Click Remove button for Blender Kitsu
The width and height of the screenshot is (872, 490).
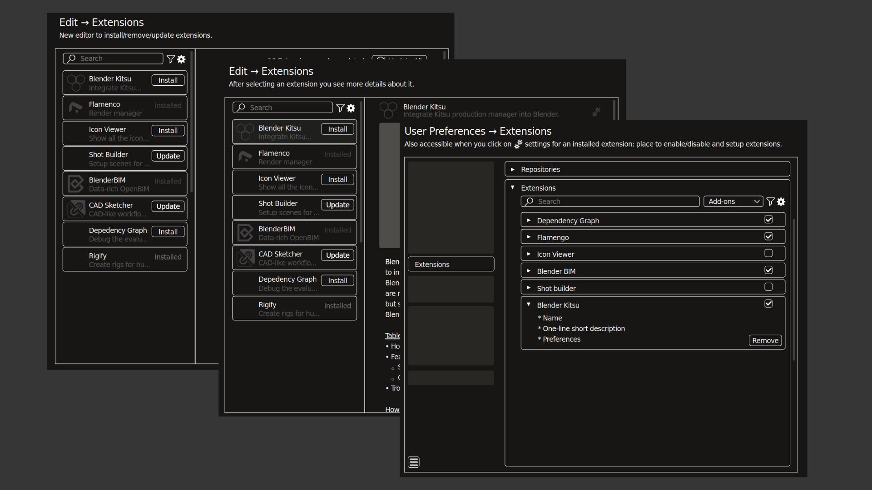pyautogui.click(x=765, y=340)
